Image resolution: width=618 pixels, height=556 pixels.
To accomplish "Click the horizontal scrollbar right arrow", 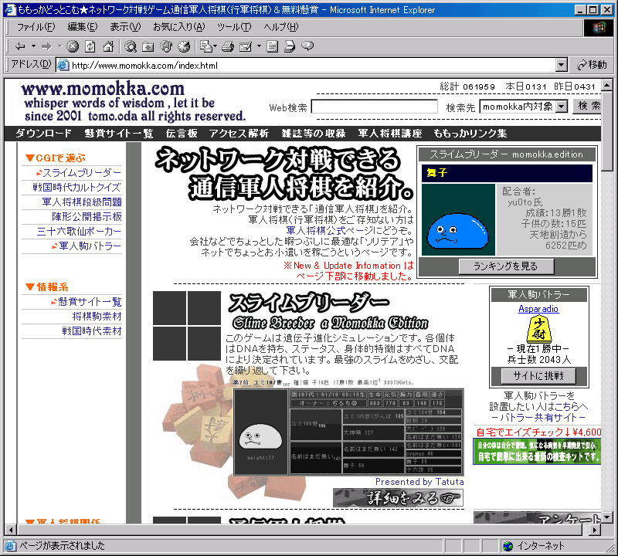I will [595, 530].
